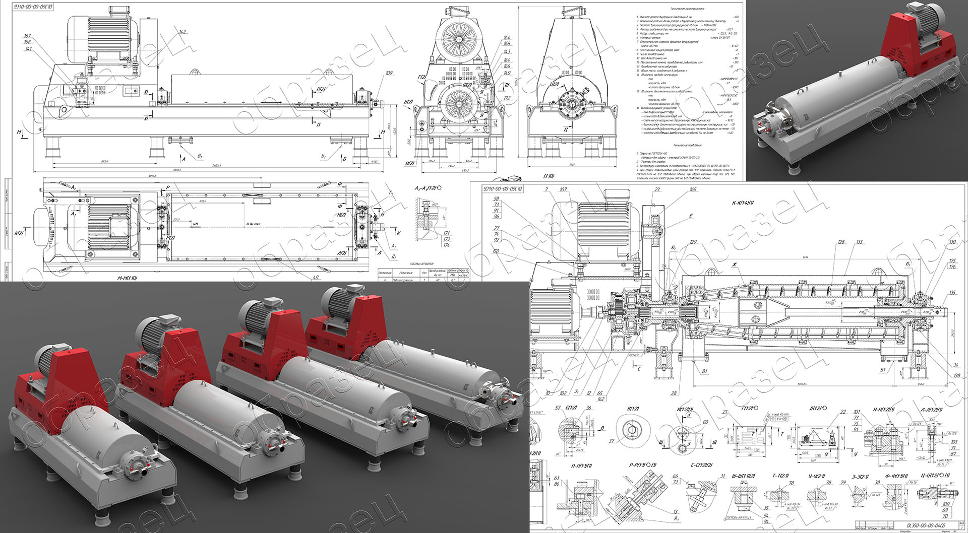This screenshot has height=533, width=968.
Task: Click callout number '128' above rotor
Action: point(841,242)
